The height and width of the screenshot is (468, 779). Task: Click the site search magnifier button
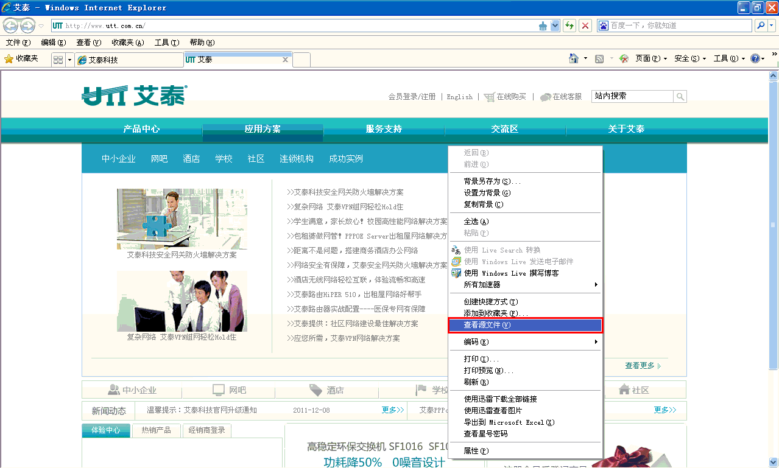coord(680,96)
